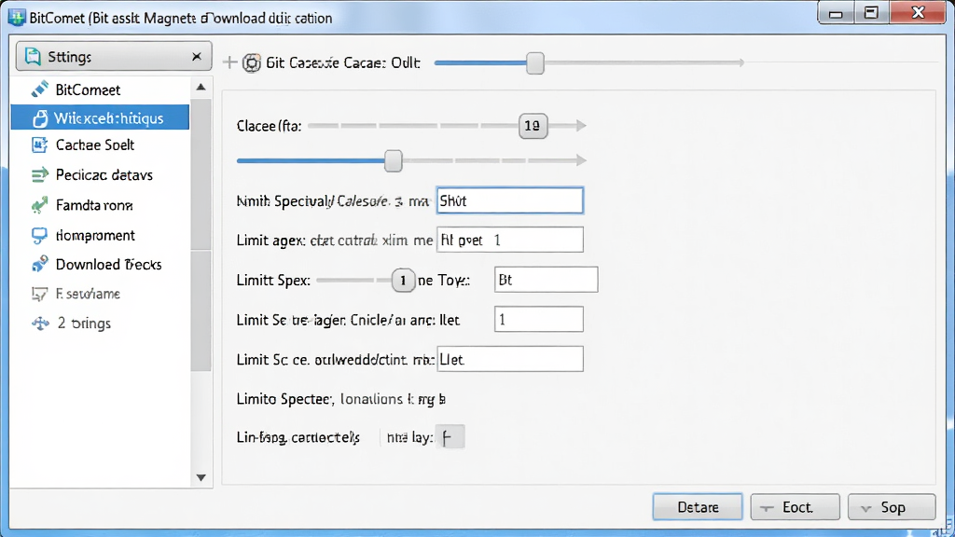Click the BitComet app icon in title bar
Screen dimensions: 955x537
coord(17,18)
